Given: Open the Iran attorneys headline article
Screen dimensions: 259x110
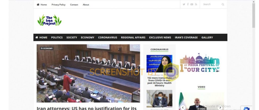Looking at the screenshot, I should 87,108.
